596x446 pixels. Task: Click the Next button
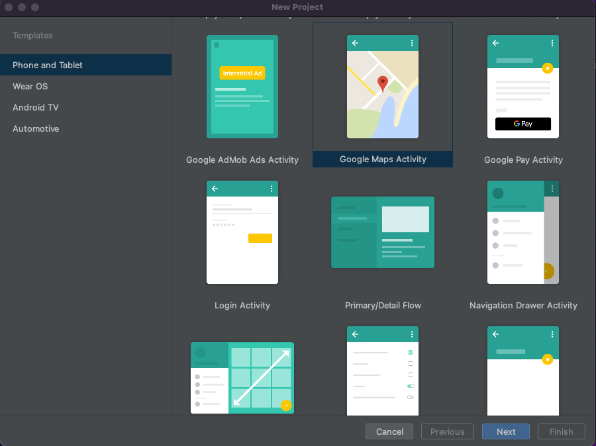pos(505,431)
